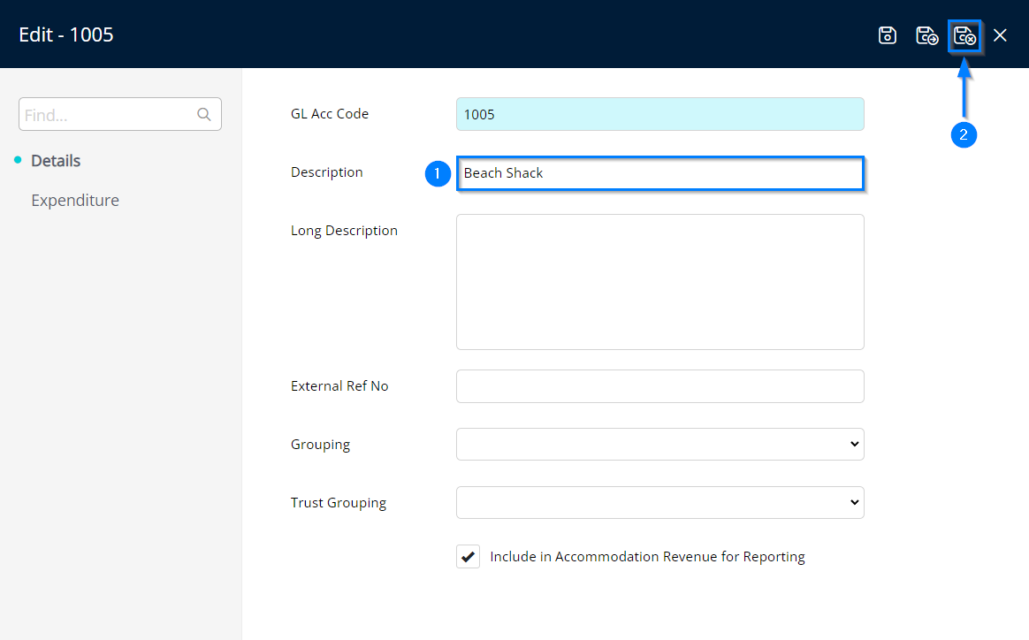The width and height of the screenshot is (1029, 640).
Task: Click into the Description field with Beach Shack
Action: pos(659,173)
